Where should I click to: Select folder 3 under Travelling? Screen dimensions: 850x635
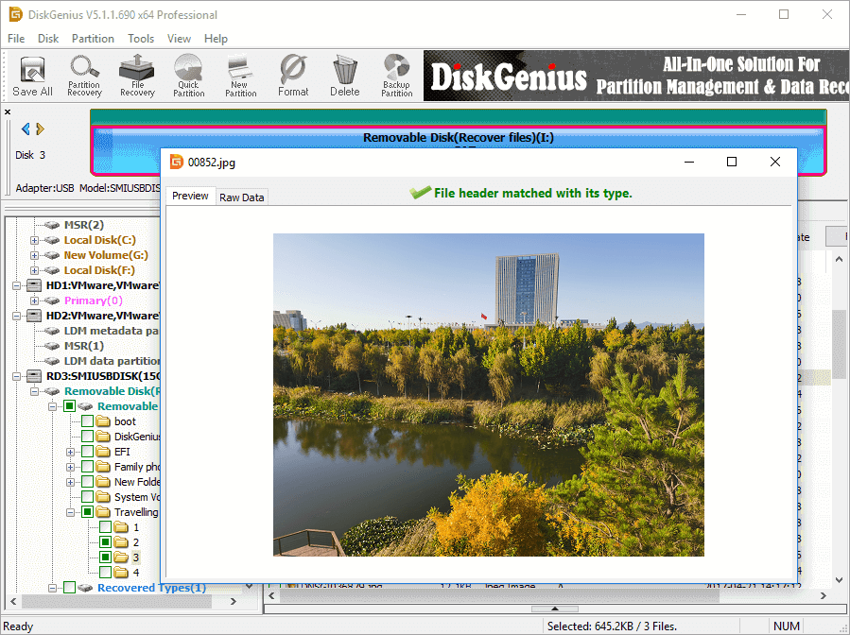(135, 558)
